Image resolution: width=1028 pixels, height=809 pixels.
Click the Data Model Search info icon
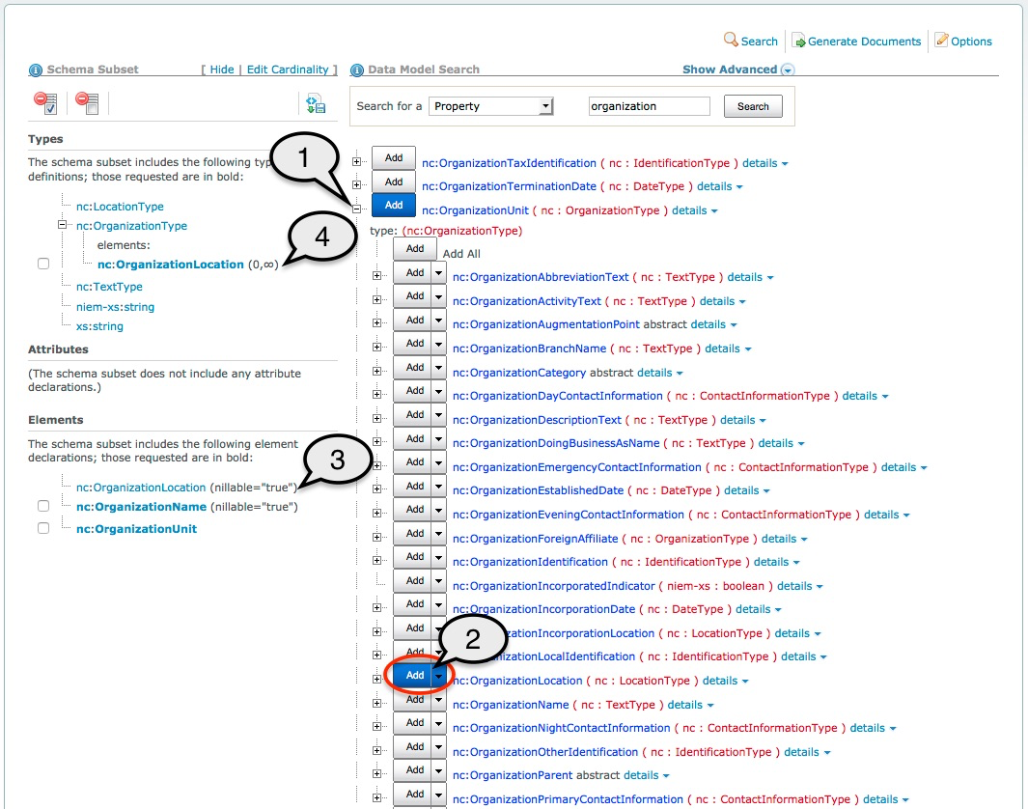point(356,70)
